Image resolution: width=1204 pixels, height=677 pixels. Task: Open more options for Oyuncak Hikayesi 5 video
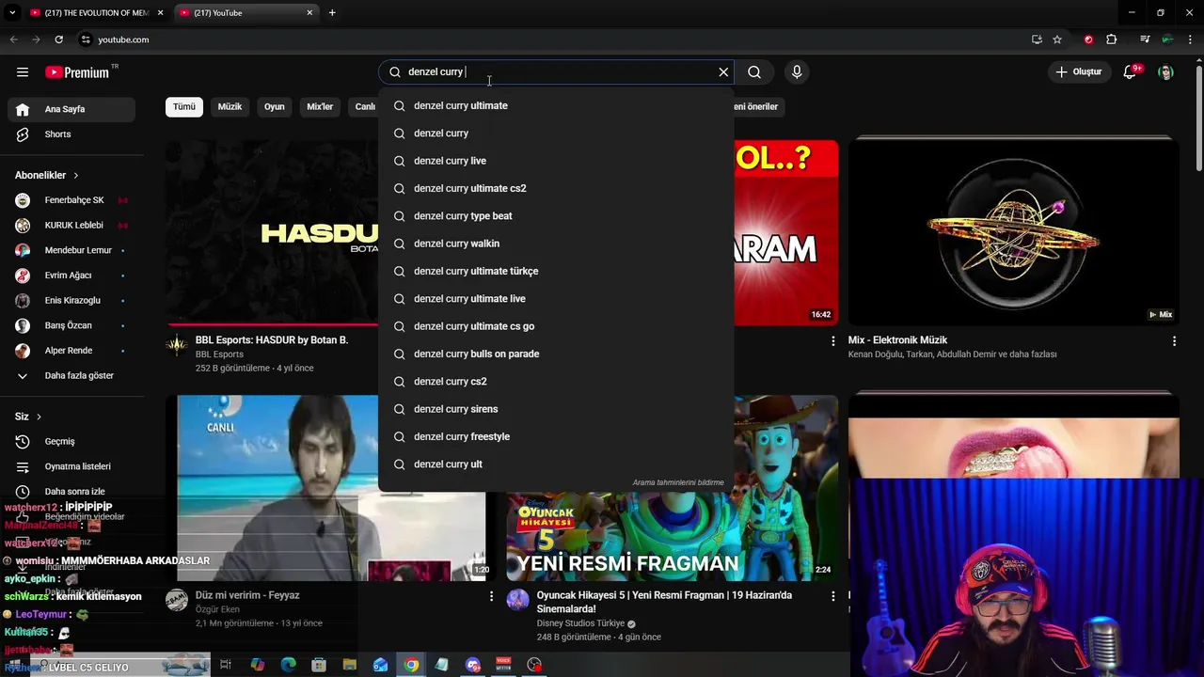click(832, 596)
